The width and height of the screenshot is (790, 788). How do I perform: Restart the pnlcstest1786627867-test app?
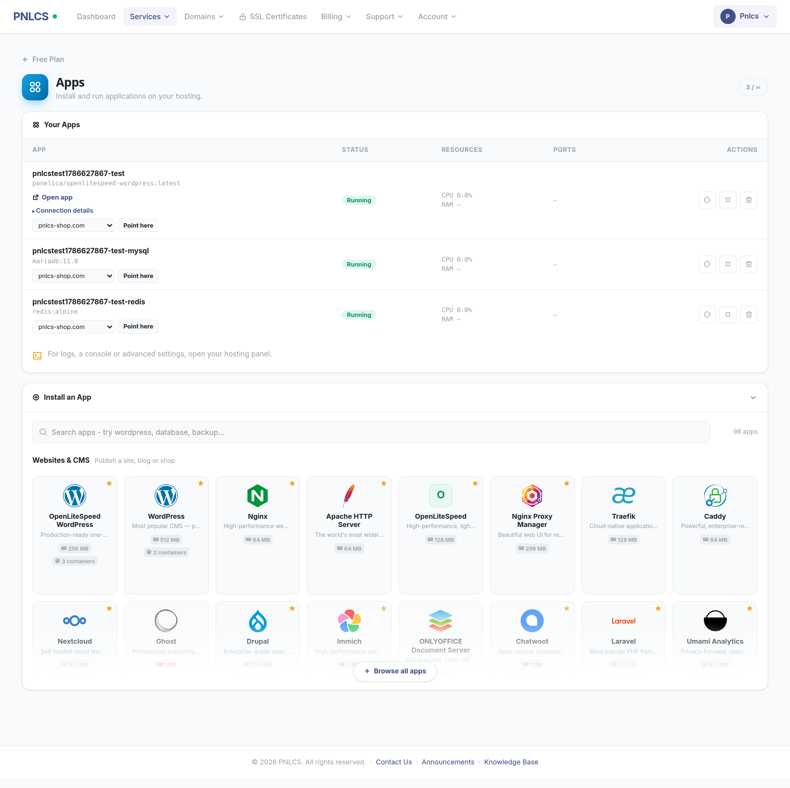[707, 200]
